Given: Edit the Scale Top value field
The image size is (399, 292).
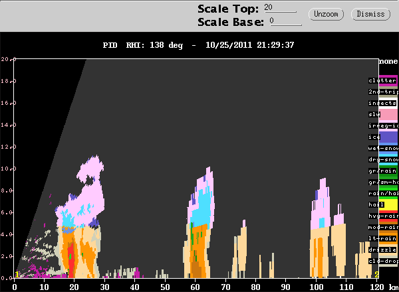Looking at the screenshot, I should (280, 8).
